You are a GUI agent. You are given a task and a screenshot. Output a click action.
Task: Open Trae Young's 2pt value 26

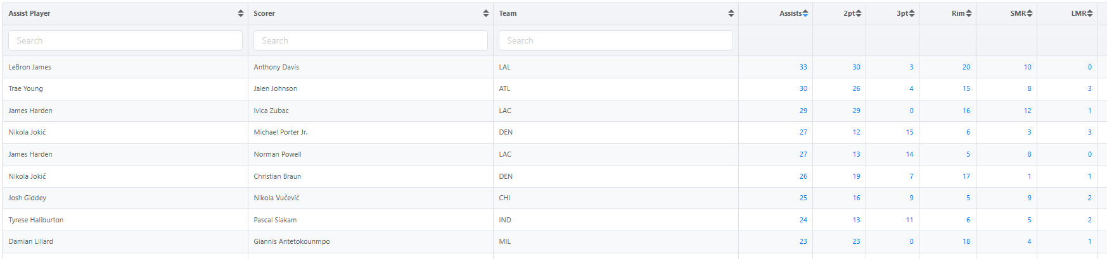pyautogui.click(x=856, y=88)
